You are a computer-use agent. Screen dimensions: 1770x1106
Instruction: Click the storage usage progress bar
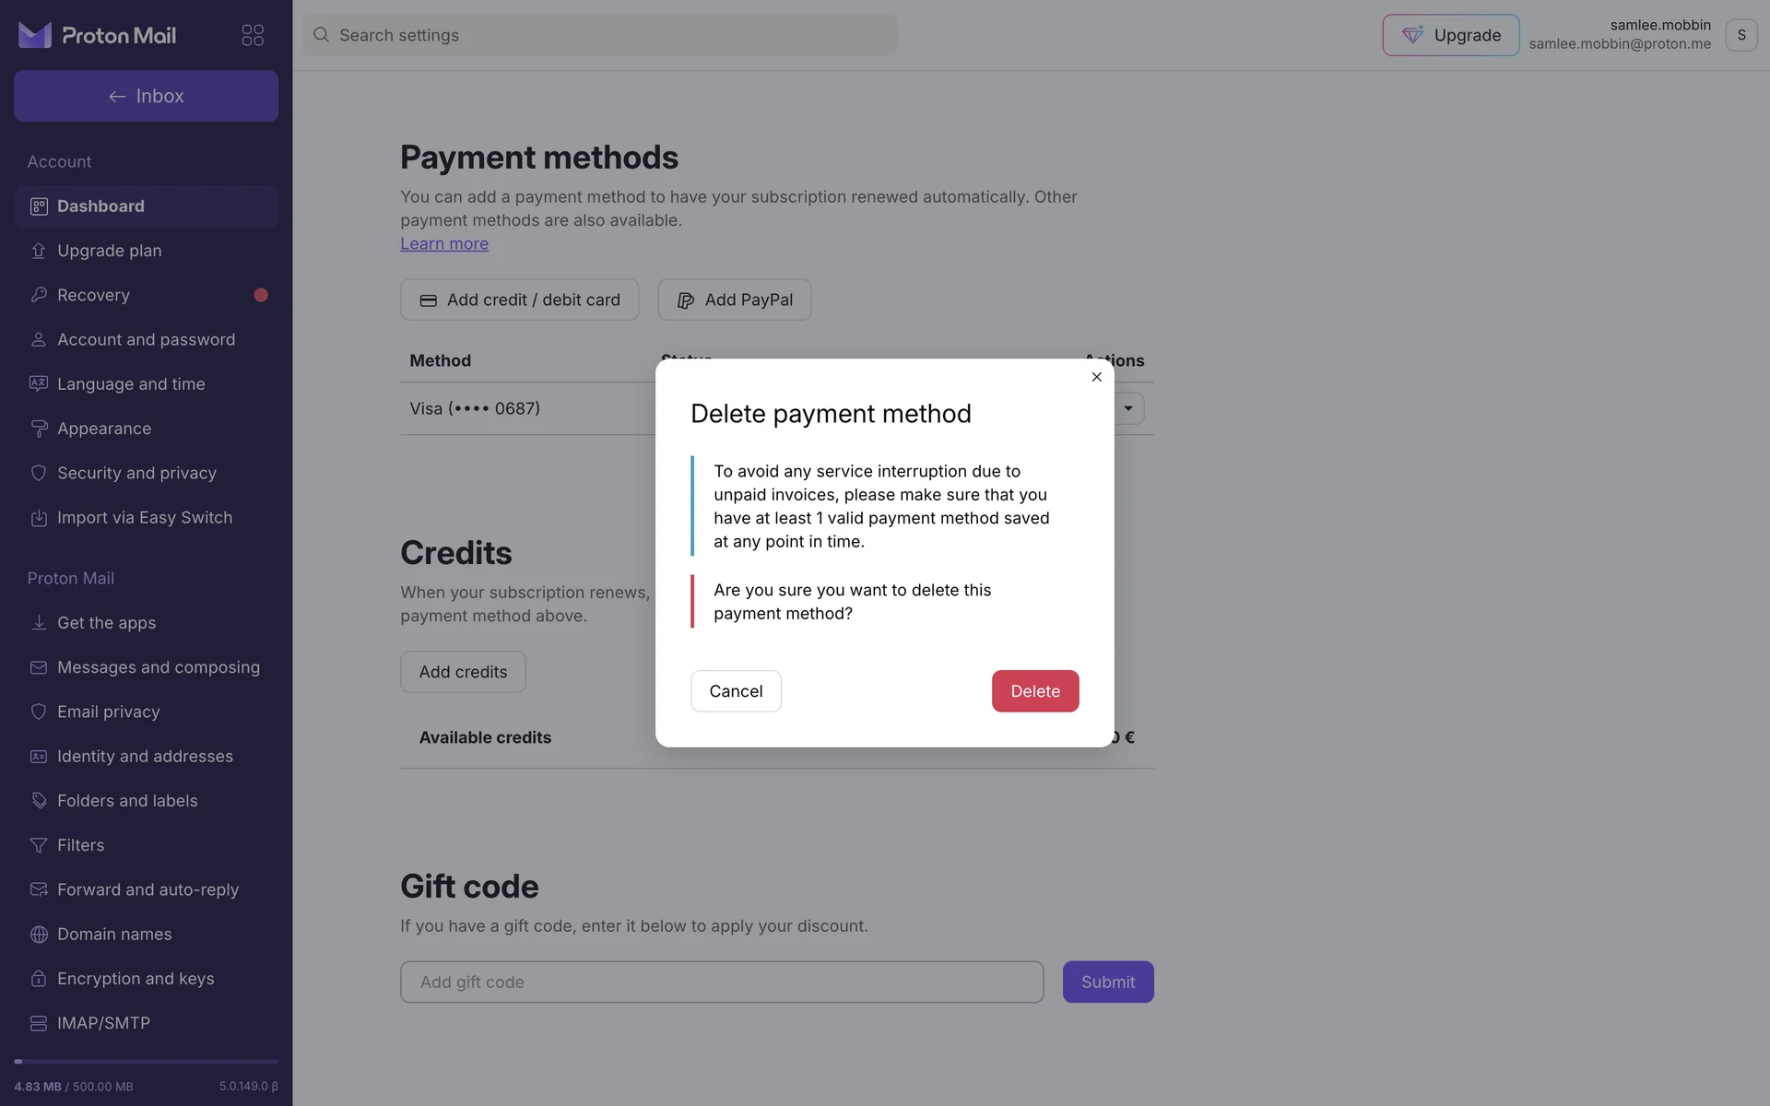pos(146,1062)
